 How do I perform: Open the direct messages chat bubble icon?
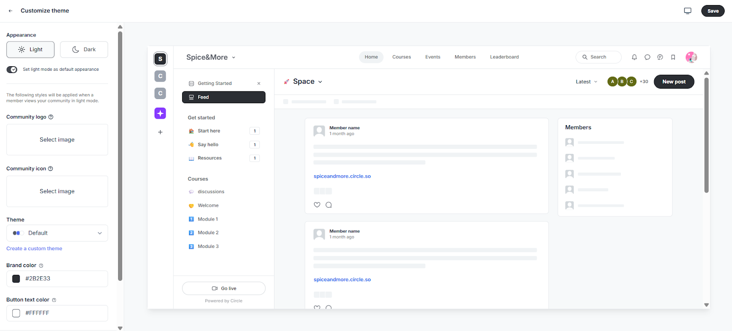click(x=647, y=57)
